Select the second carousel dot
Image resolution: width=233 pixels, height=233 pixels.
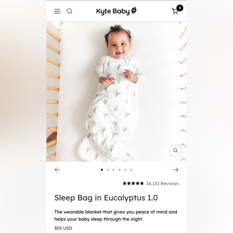(x=108, y=170)
